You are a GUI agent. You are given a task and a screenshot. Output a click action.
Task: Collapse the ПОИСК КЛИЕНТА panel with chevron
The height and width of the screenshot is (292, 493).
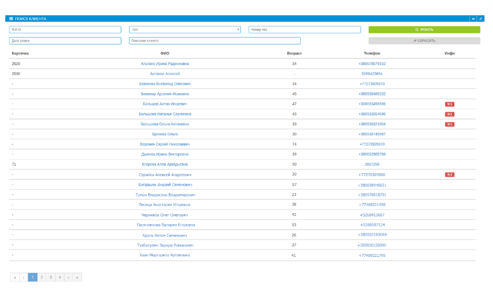coord(473,19)
